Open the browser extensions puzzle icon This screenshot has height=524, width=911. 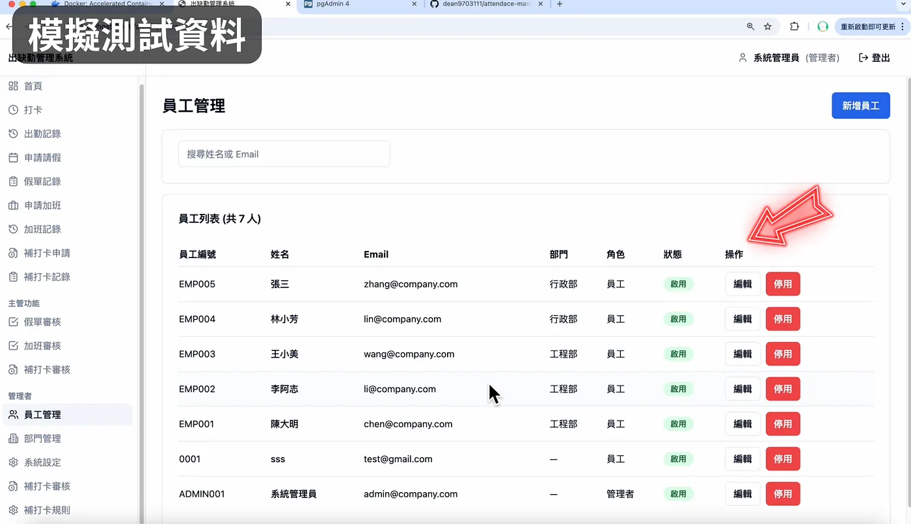coord(795,27)
